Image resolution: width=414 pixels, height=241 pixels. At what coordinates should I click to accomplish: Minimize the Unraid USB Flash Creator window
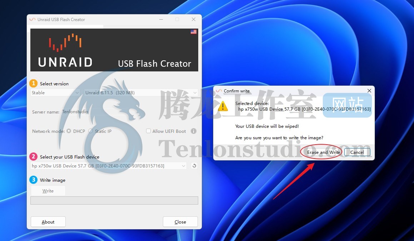[x=161, y=20]
